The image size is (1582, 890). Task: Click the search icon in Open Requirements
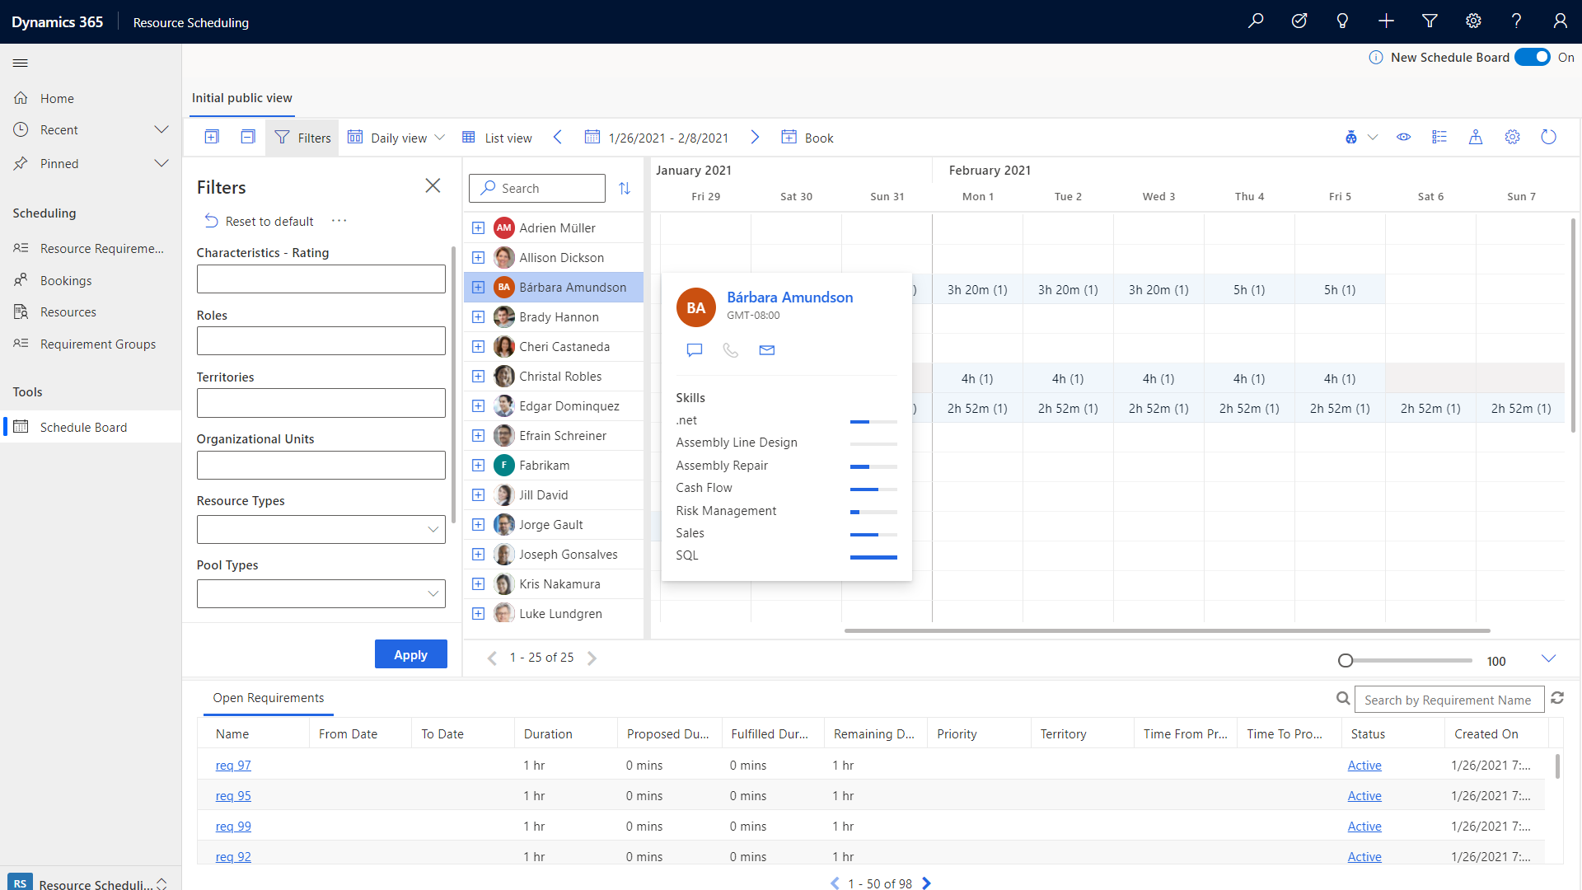pyautogui.click(x=1344, y=699)
